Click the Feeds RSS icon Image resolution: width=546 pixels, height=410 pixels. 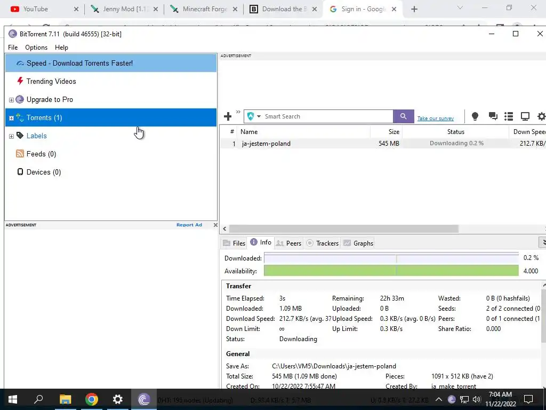tap(20, 154)
